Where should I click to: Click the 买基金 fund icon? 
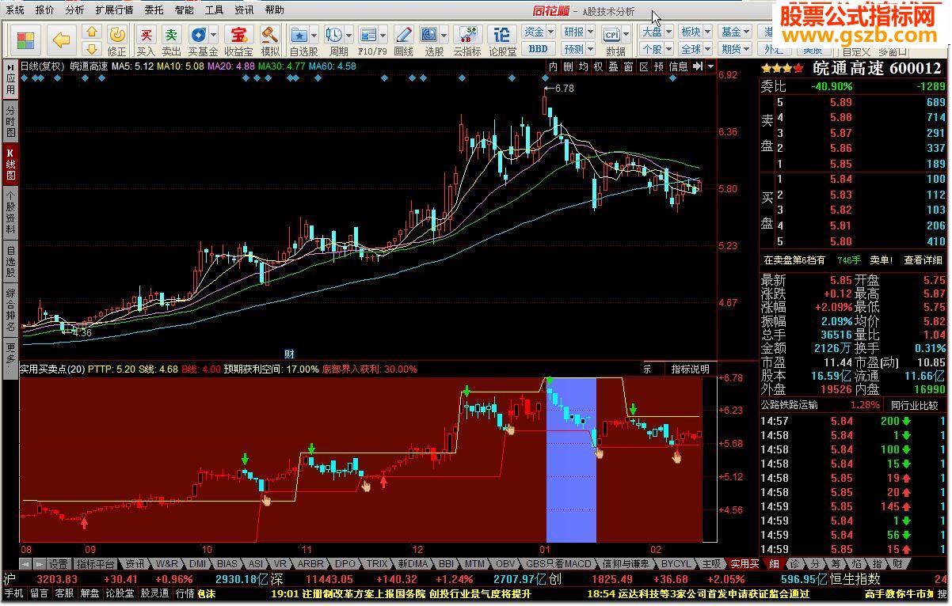tap(197, 34)
